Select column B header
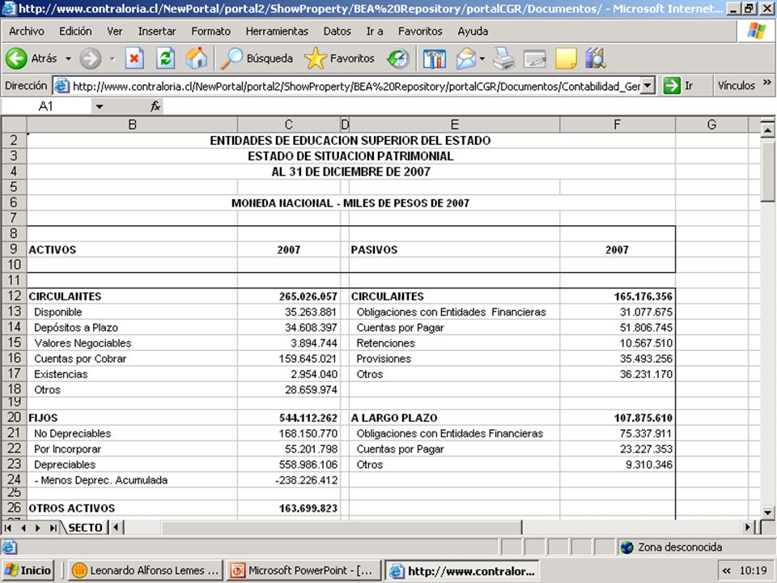The height and width of the screenshot is (583, 777). [x=132, y=125]
